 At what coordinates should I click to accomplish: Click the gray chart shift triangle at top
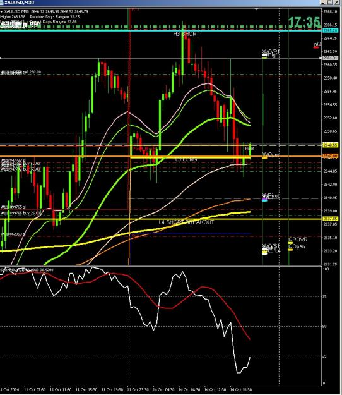point(256,9)
